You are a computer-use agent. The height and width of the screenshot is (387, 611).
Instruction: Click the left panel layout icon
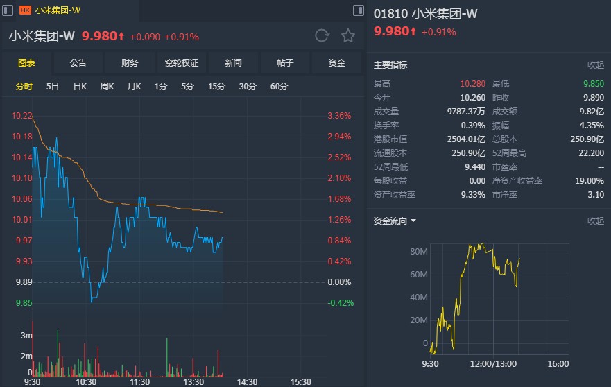pos(8,10)
